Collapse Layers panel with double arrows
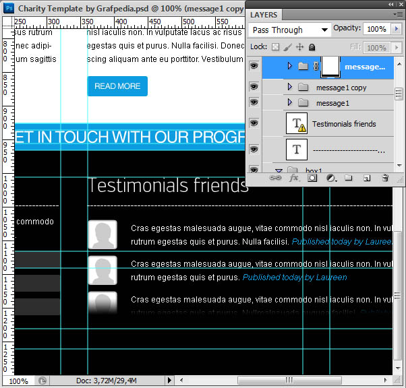The image size is (406, 388). pos(391,4)
